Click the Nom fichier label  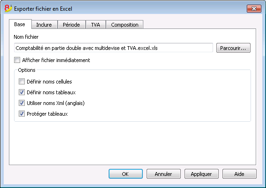pos(26,37)
